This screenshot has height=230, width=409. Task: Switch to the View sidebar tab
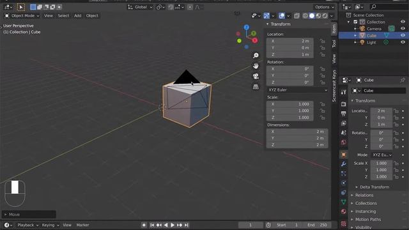pyautogui.click(x=334, y=59)
